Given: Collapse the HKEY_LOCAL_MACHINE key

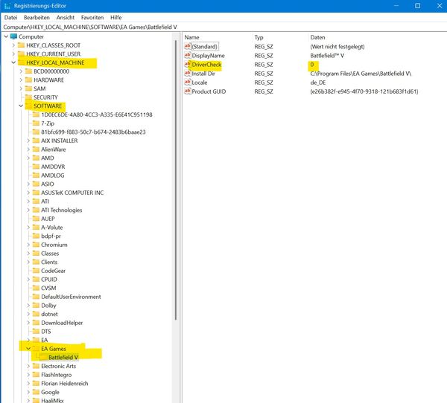Looking at the screenshot, I should tap(13, 63).
